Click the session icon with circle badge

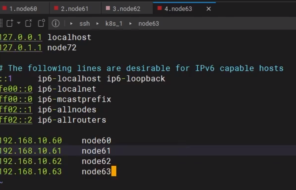click(41, 23)
